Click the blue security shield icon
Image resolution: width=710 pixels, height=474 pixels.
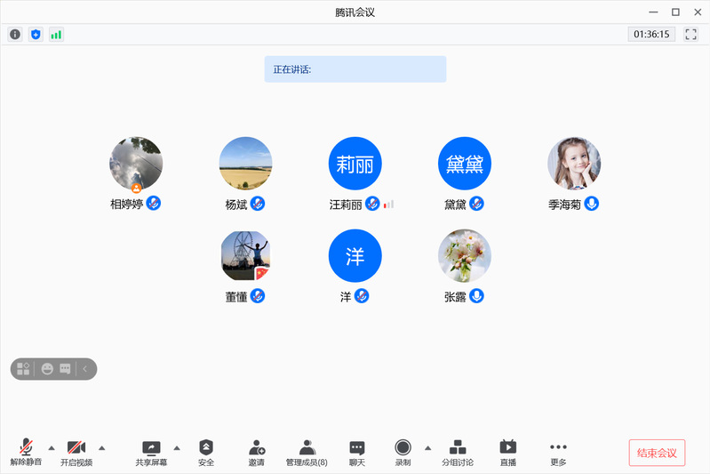(36, 35)
